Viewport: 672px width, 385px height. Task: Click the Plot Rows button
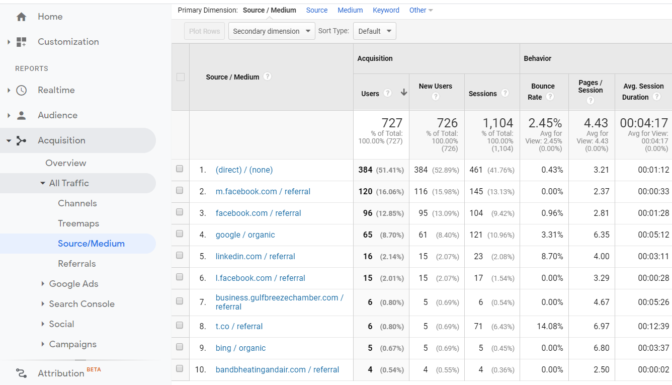point(204,31)
